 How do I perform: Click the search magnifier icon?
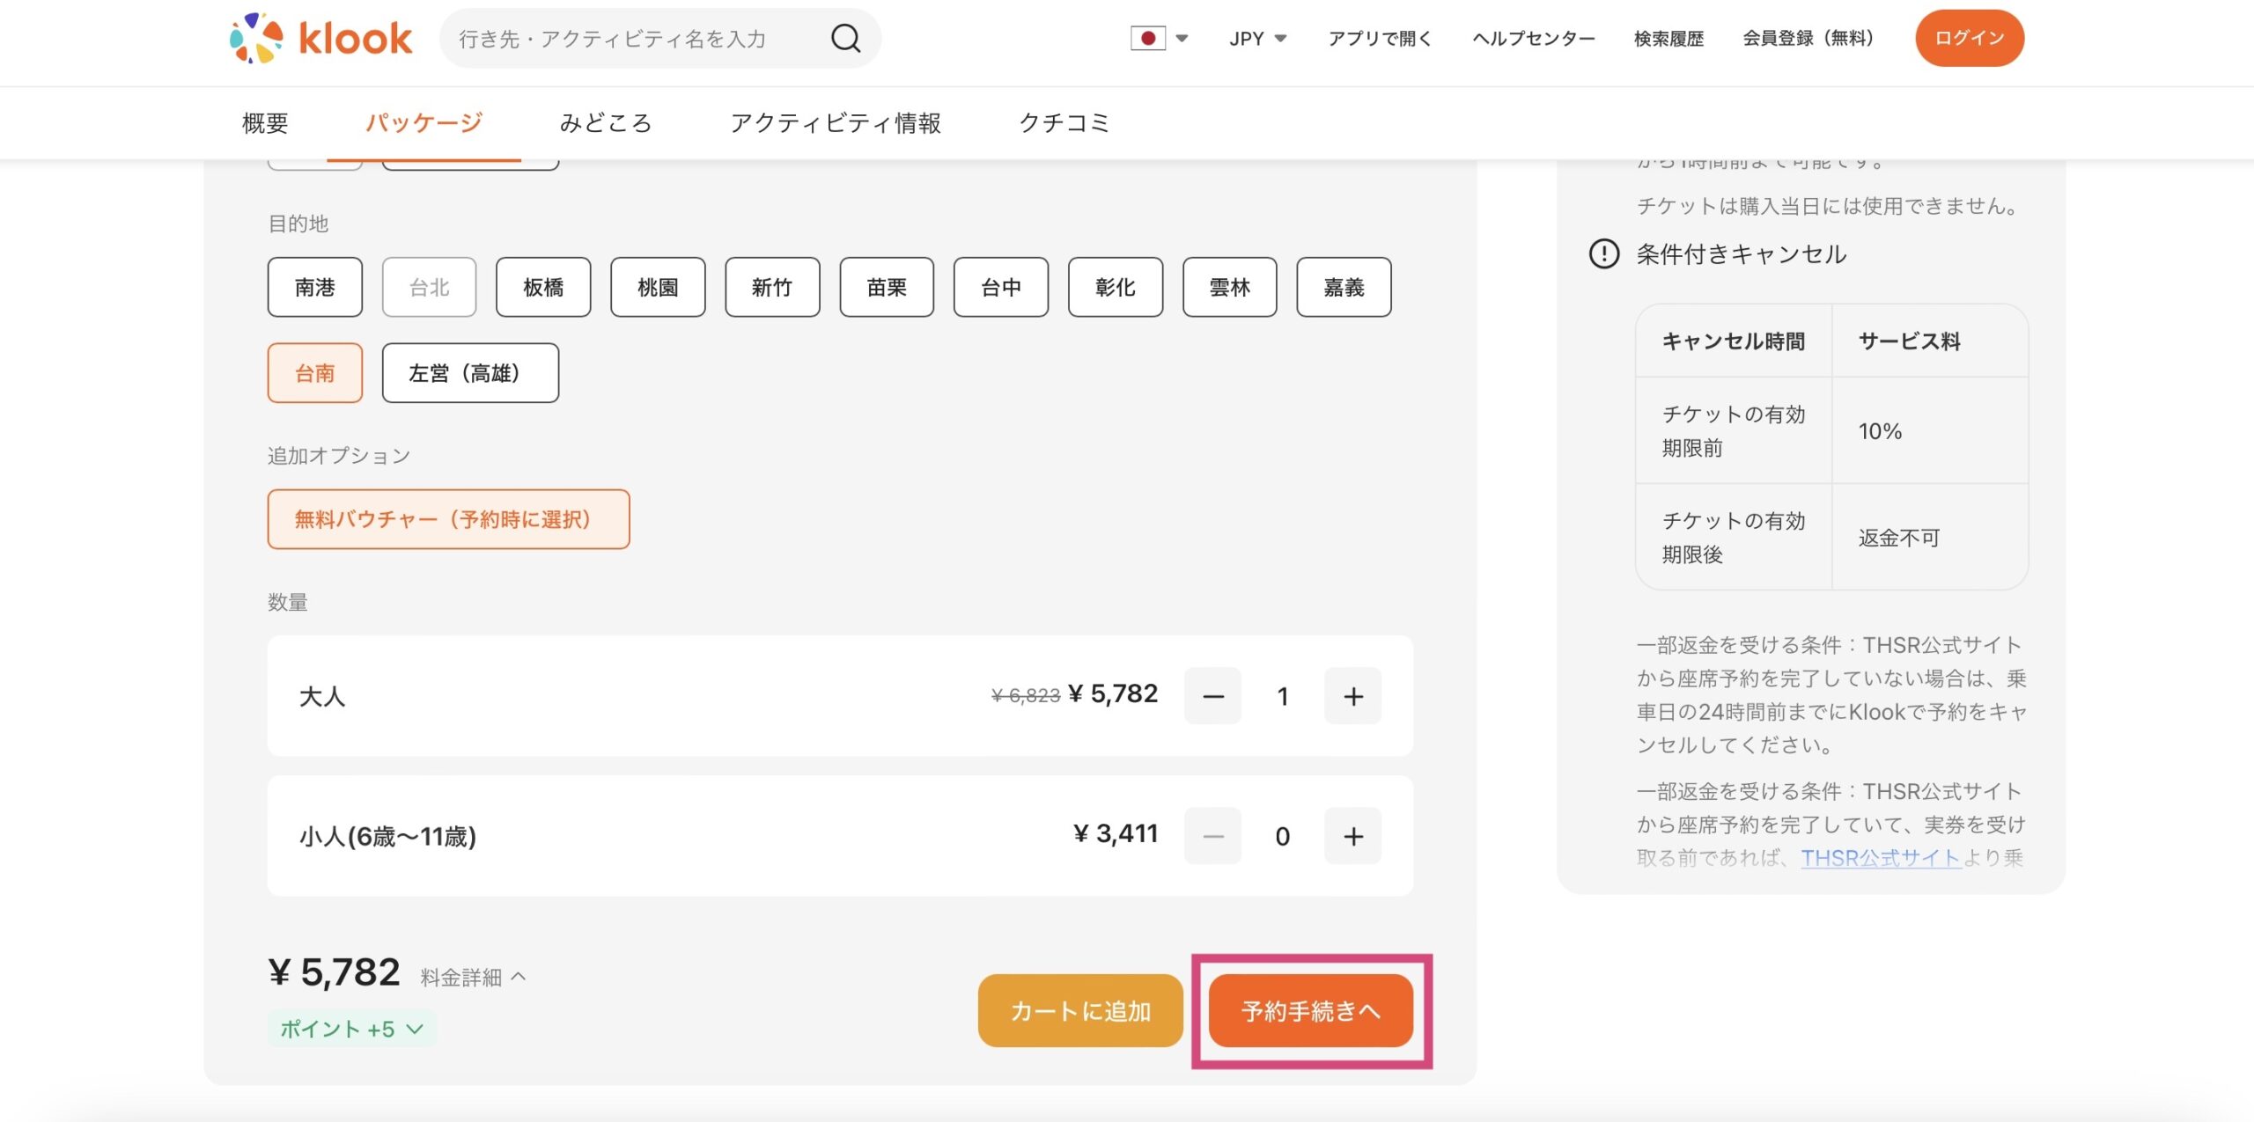pos(845,38)
